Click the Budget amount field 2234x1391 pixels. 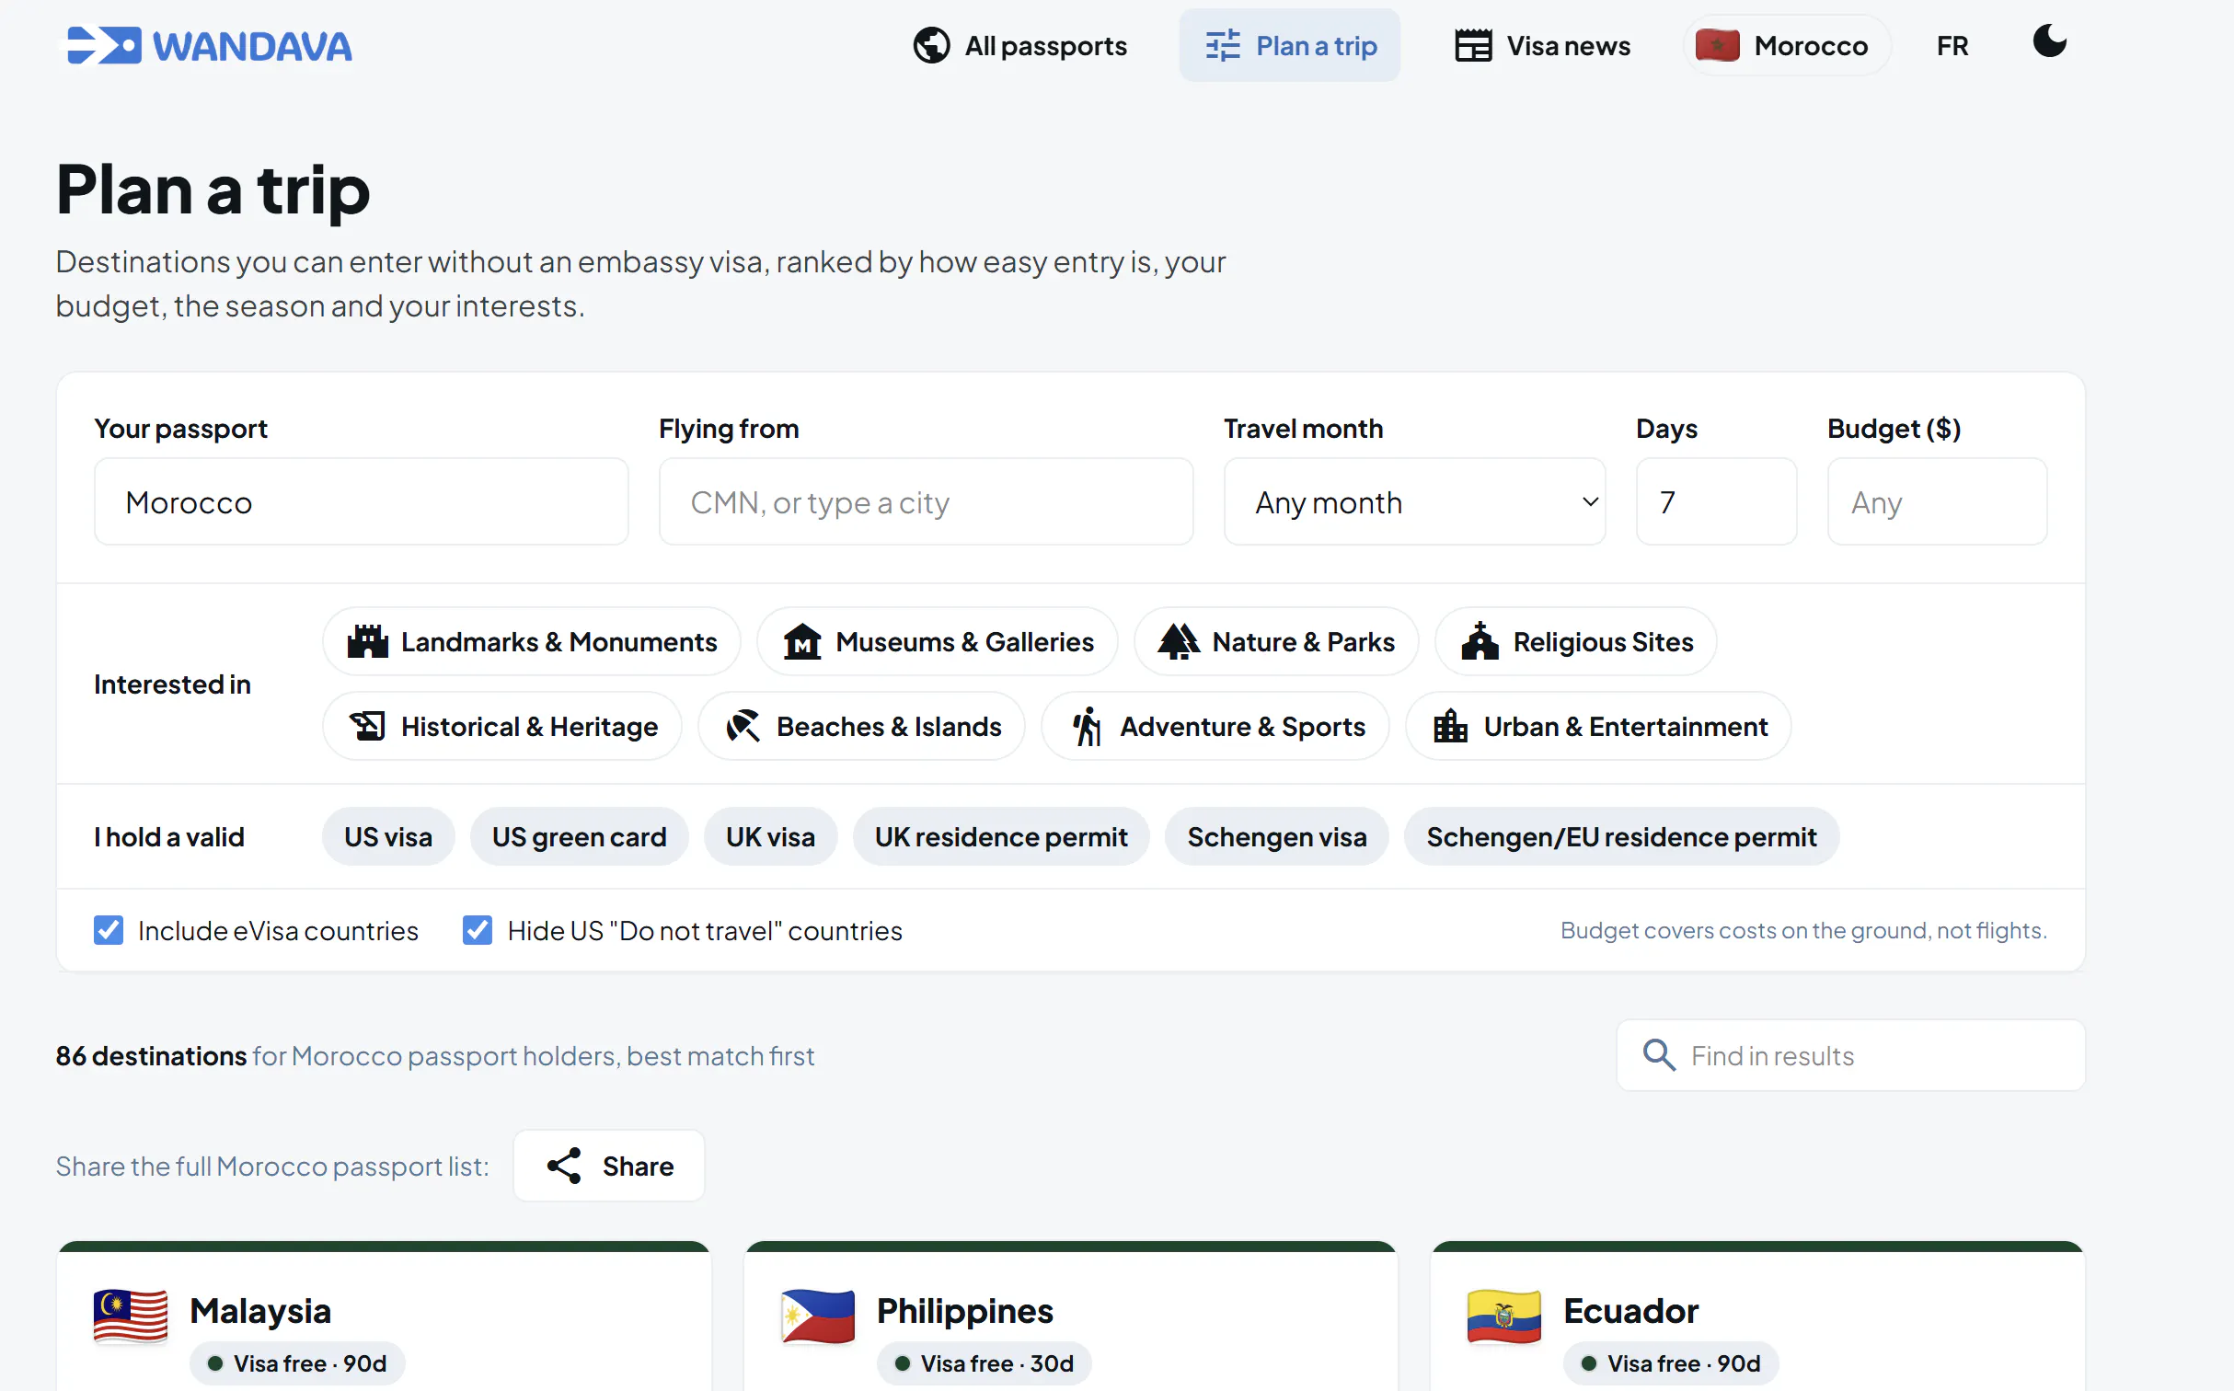tap(1937, 502)
